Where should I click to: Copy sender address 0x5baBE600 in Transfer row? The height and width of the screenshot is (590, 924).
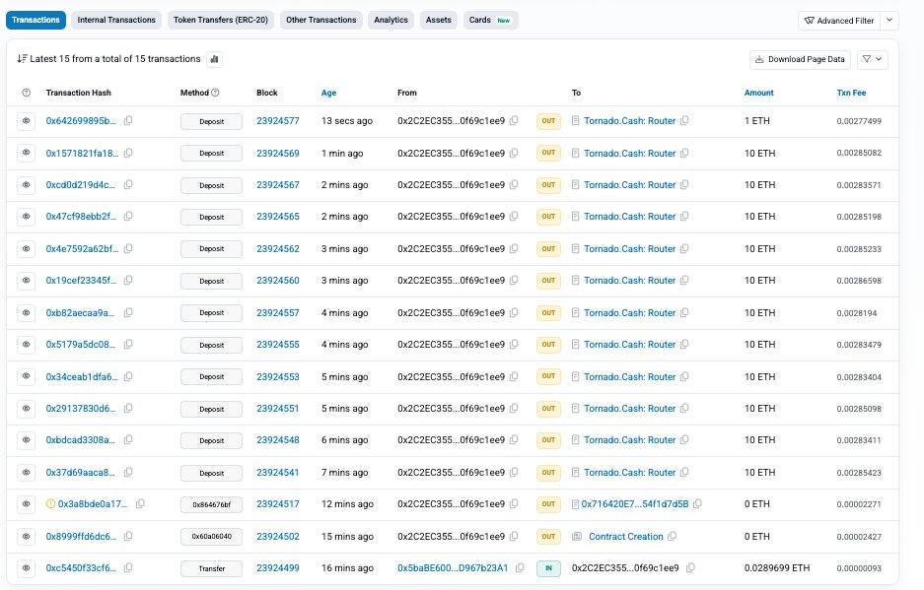pos(519,568)
